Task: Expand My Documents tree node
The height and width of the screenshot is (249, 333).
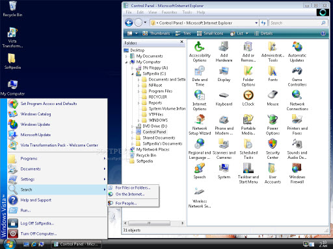Action: click(126, 56)
